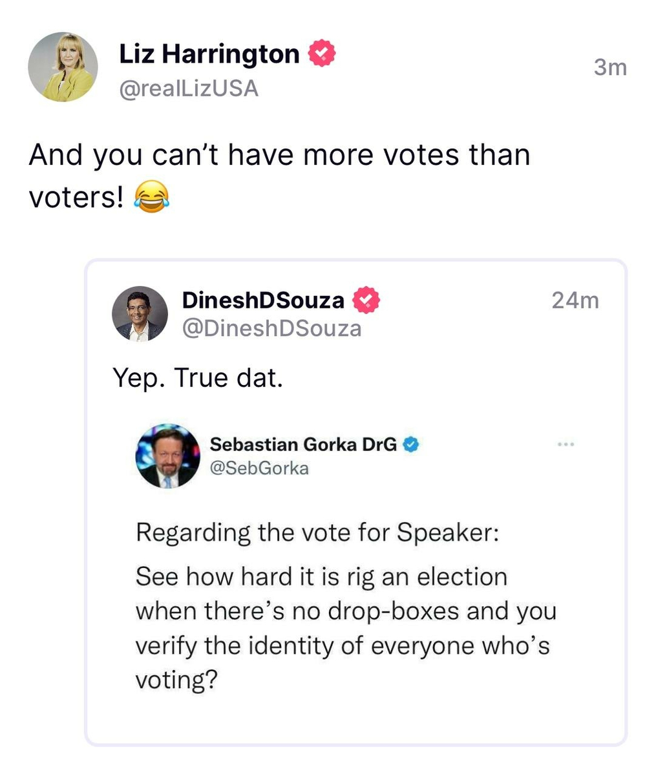Click DineshDSouza's profile avatar
The image size is (656, 776).
coord(140,313)
